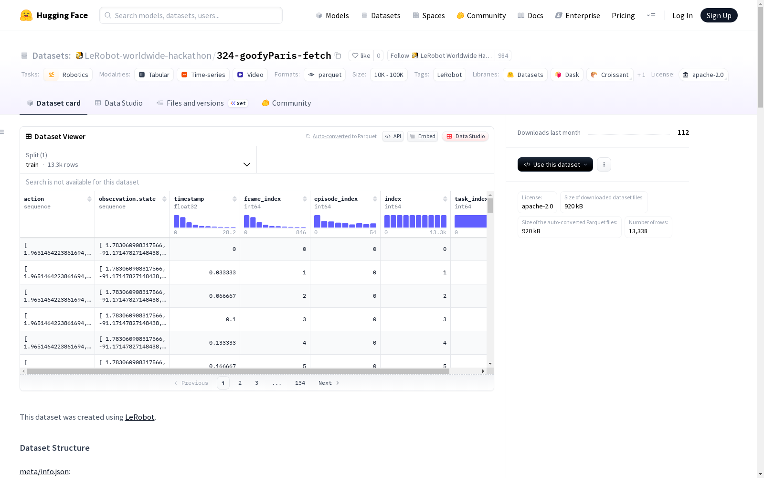This screenshot has width=764, height=478.
Task: Open the API button in Dataset Viewer
Action: click(393, 136)
